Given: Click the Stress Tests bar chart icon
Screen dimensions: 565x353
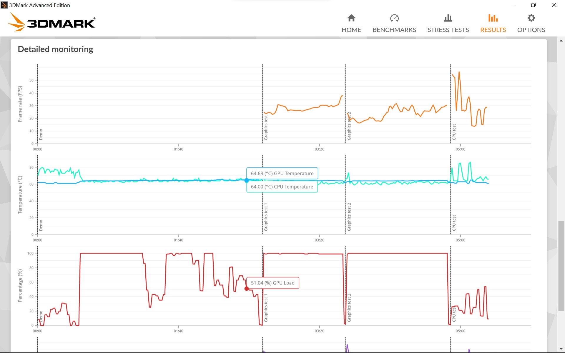Looking at the screenshot, I should coord(448,18).
